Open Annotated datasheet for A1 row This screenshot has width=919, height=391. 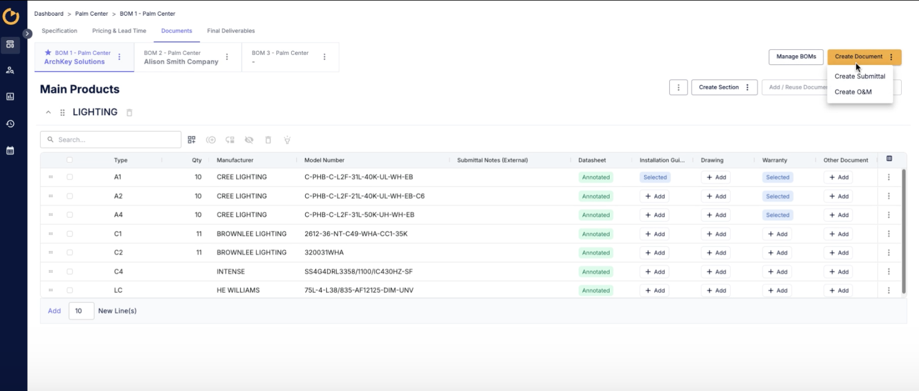pyautogui.click(x=596, y=178)
